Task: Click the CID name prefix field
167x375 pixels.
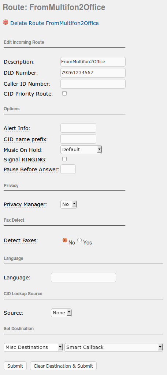Action: (78, 139)
